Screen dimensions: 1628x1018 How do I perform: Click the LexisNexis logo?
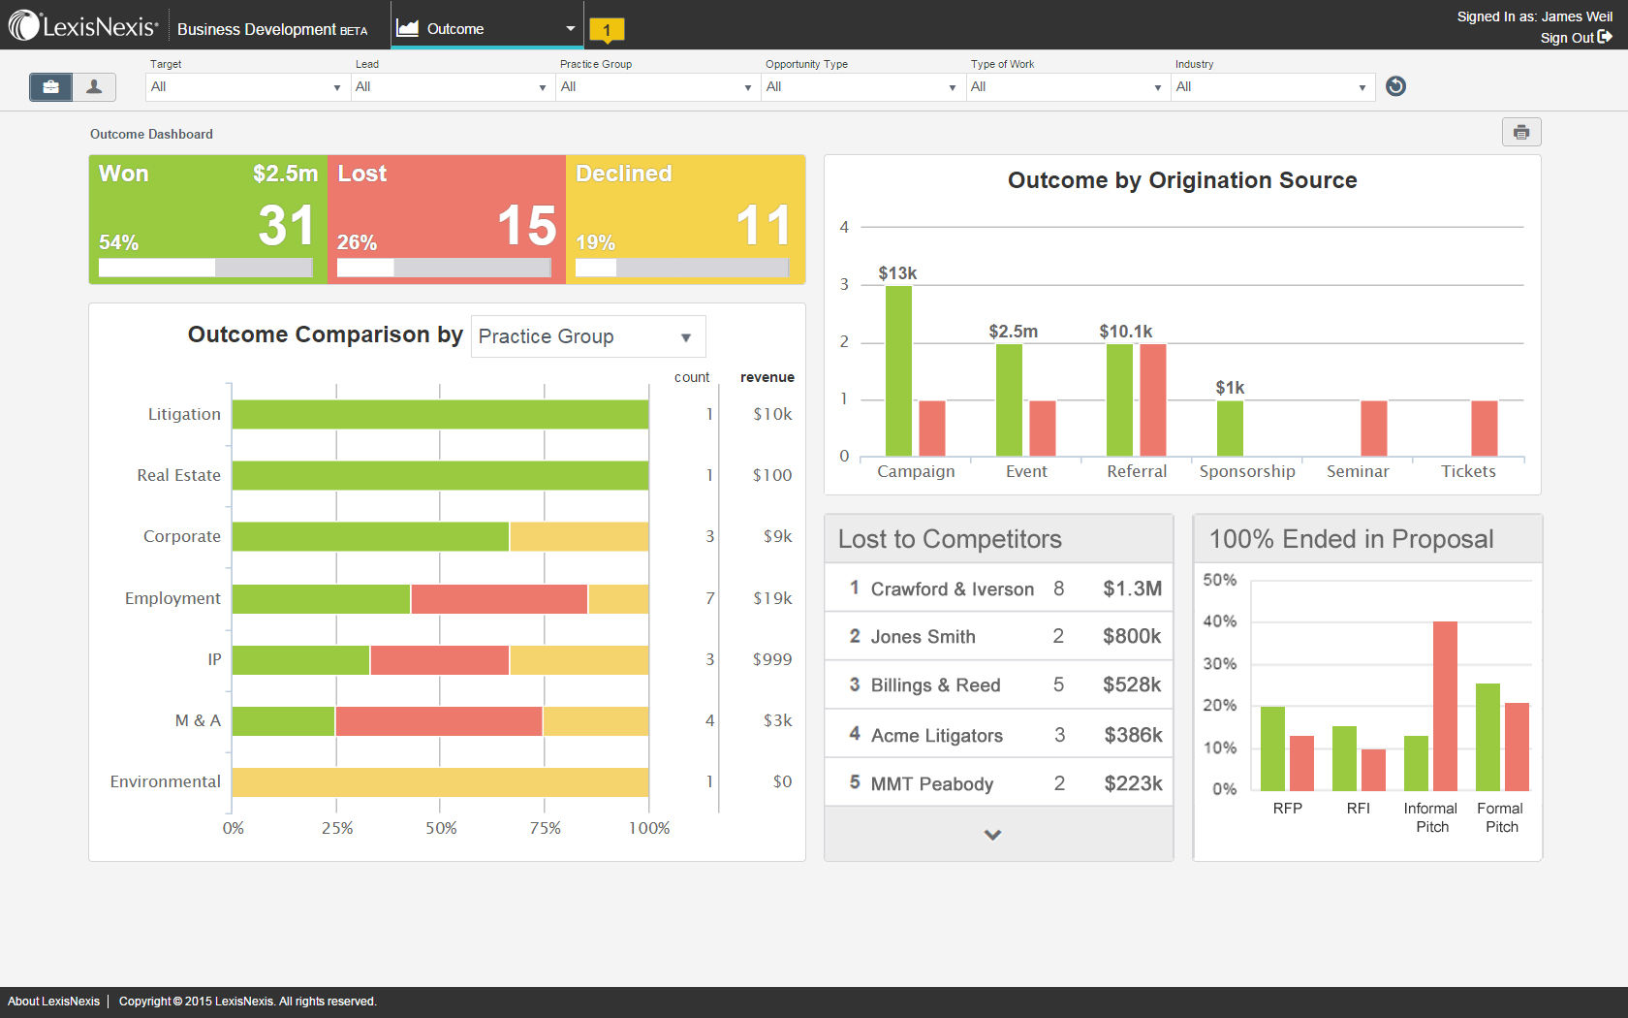click(83, 26)
